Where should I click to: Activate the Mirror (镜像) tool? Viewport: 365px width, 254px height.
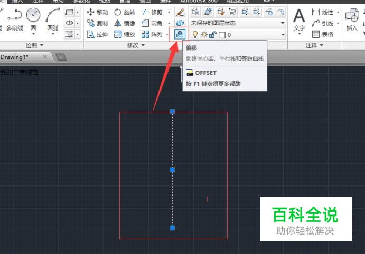[x=125, y=23]
